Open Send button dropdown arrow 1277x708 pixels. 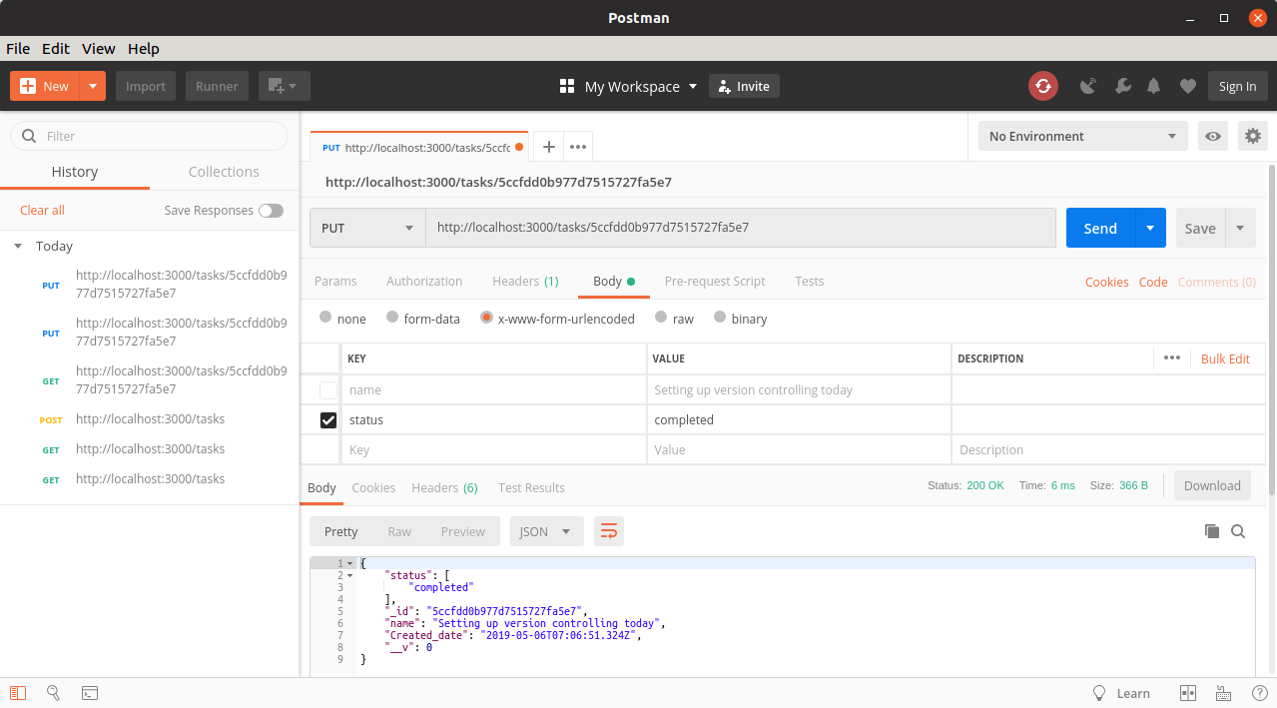click(x=1150, y=228)
